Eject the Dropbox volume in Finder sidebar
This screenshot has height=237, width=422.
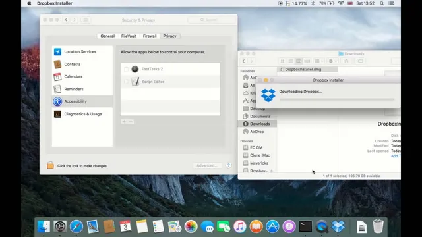(x=272, y=171)
